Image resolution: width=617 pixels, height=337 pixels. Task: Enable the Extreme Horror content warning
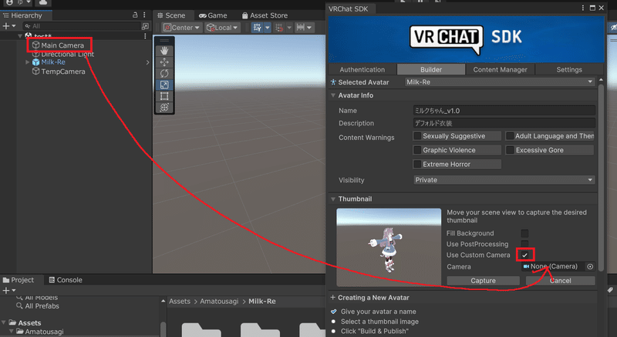click(x=417, y=164)
